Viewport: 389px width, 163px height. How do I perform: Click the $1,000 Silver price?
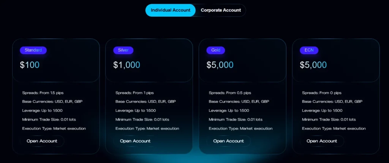[x=127, y=65]
